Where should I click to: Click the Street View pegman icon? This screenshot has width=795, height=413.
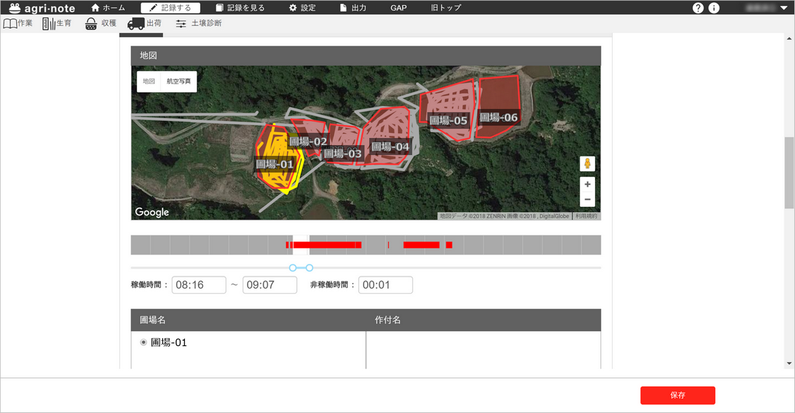pyautogui.click(x=587, y=164)
